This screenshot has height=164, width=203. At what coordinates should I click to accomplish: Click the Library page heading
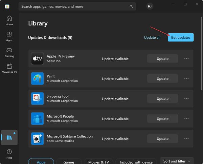[38, 23]
